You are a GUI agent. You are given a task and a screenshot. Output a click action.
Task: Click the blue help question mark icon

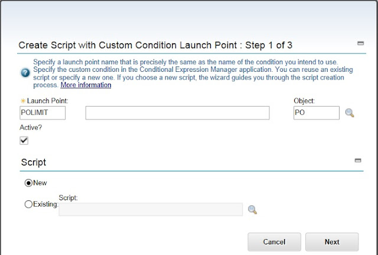[x=25, y=72]
